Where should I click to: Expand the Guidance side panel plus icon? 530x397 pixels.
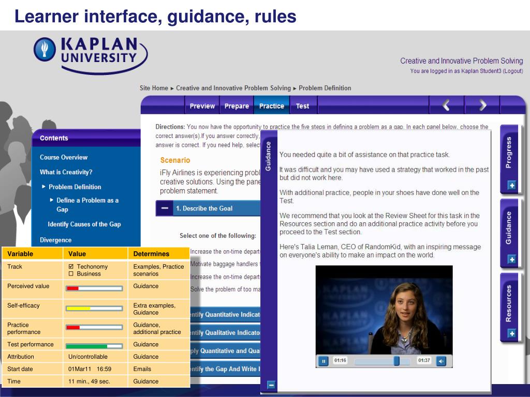[x=512, y=259]
